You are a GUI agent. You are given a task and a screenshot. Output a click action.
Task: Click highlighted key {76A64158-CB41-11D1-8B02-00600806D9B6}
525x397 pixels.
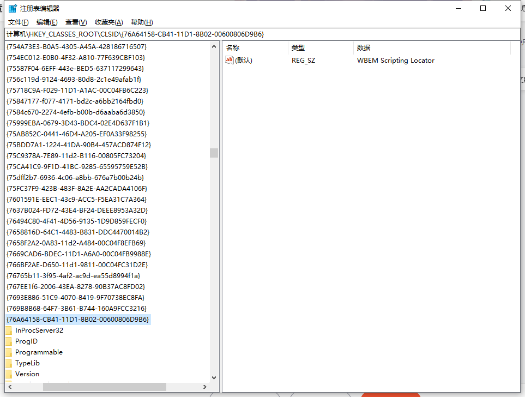click(78, 320)
